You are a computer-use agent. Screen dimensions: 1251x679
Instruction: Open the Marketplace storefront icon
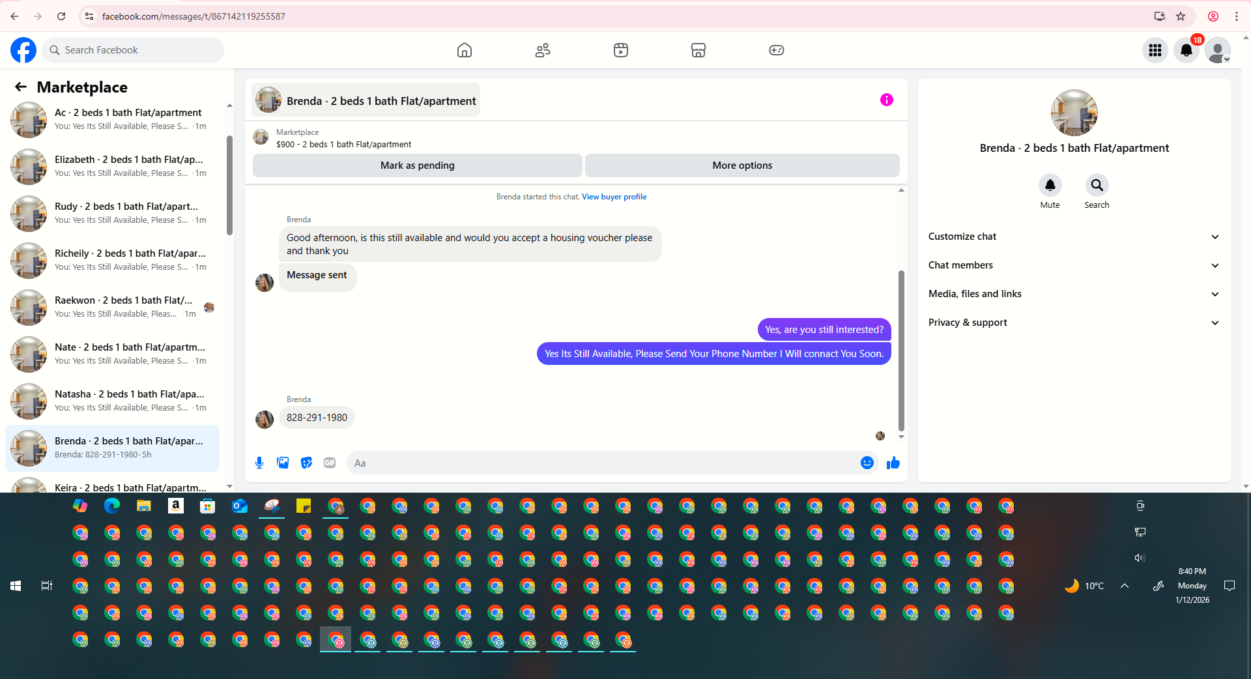point(698,50)
